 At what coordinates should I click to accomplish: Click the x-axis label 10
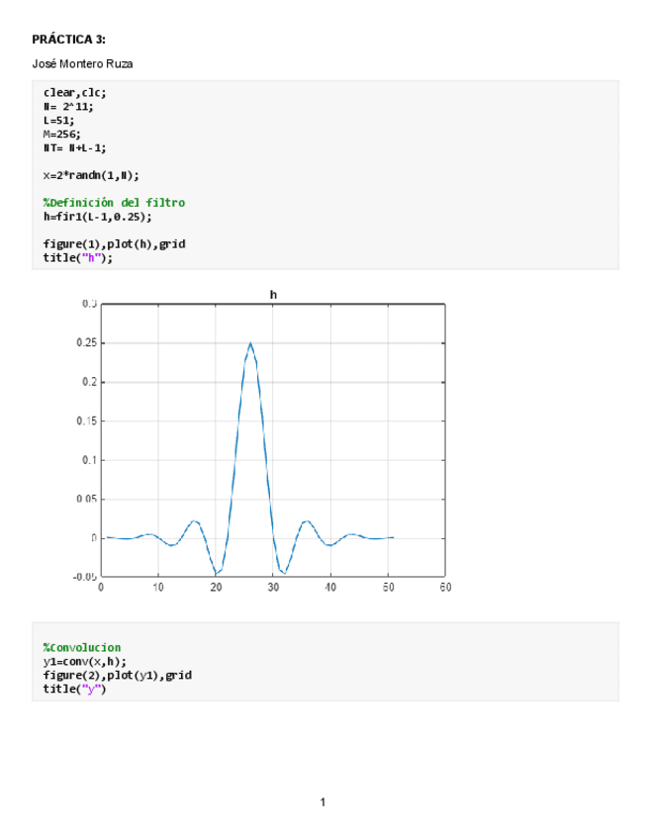158,587
